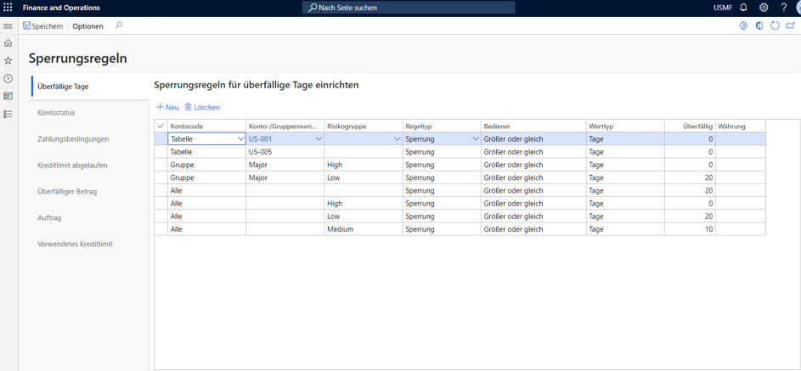The height and width of the screenshot is (371, 801).
Task: Open the Favorites star in sidebar
Action: coord(8,61)
